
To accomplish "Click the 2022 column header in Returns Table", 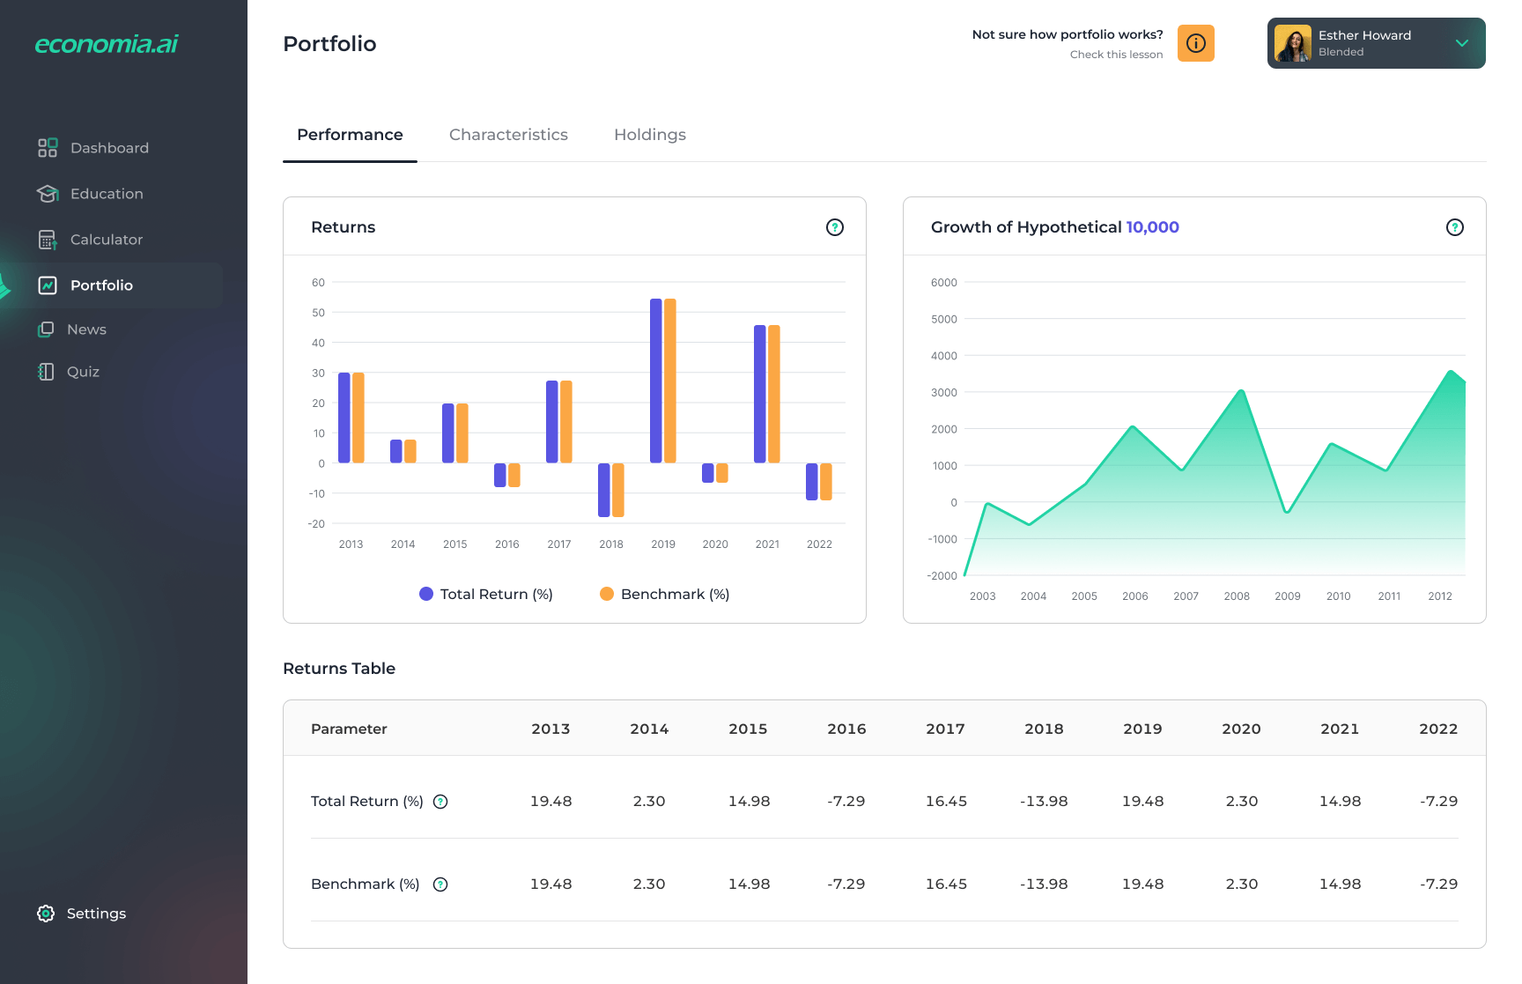I will pos(1438,729).
